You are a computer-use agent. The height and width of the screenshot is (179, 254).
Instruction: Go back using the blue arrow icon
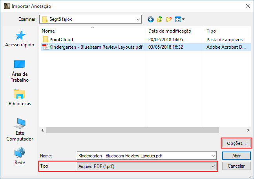[x=151, y=20]
